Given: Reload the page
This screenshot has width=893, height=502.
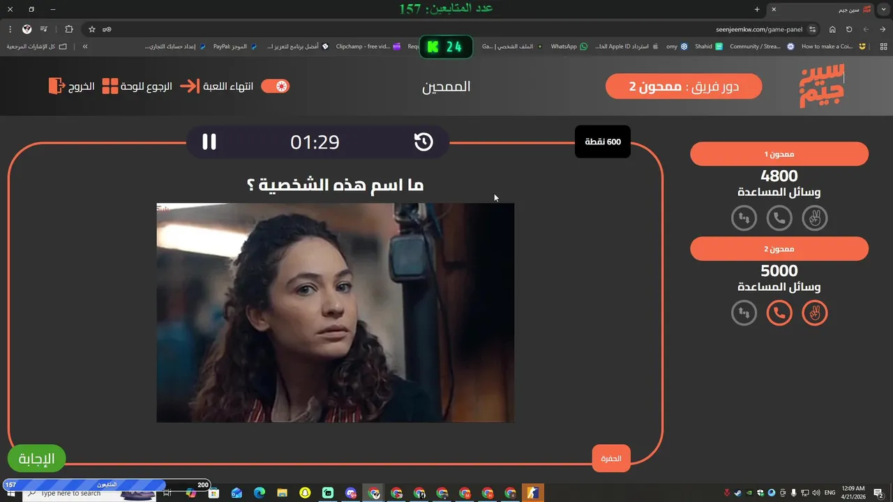Looking at the screenshot, I should 849,29.
